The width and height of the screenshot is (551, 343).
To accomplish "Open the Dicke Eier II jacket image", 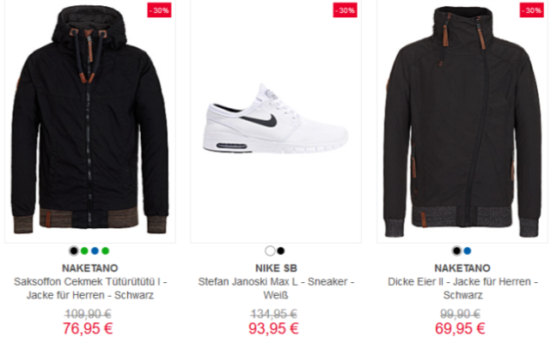I will [x=462, y=120].
